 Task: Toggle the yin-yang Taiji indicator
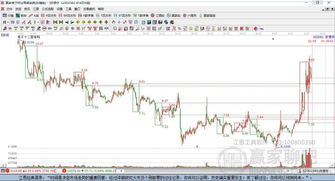256,29
